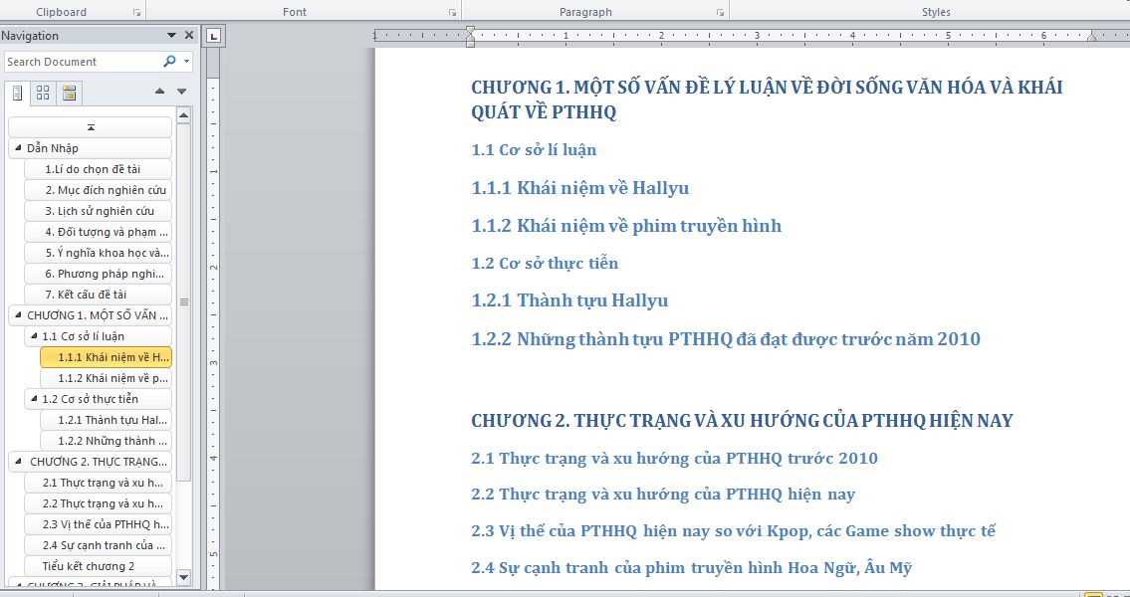Collapse the CHƯƠNG 2 heading in Navigation
This screenshot has height=597, width=1130.
18,461
